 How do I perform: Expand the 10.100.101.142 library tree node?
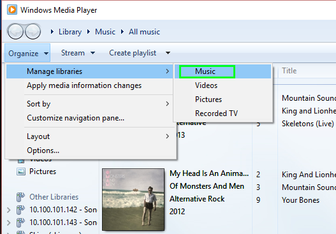(x=8, y=210)
